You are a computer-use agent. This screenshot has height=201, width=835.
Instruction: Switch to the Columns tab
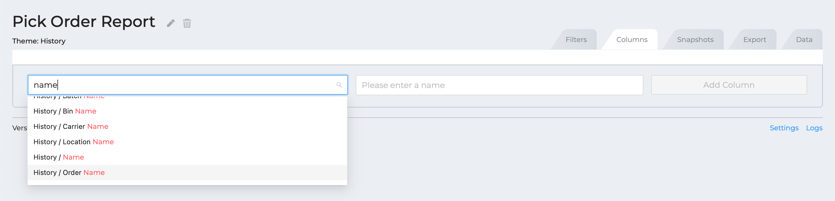tap(631, 39)
